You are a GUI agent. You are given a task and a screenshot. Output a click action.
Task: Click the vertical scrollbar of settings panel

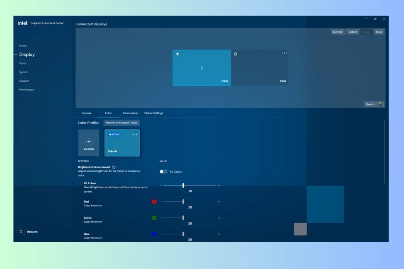[385, 151]
